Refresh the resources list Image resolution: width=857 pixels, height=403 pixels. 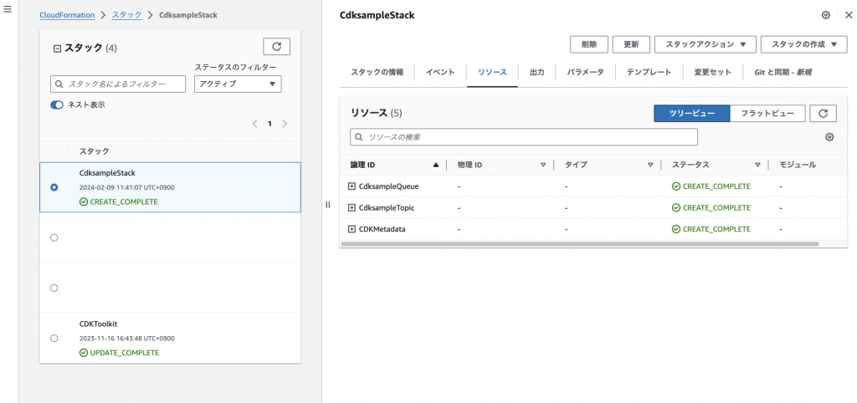point(823,114)
